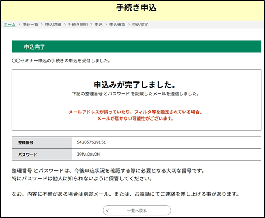The image size is (265, 218).
Task: Select the 申込確認 breadcrumb item
Action: 117,24
